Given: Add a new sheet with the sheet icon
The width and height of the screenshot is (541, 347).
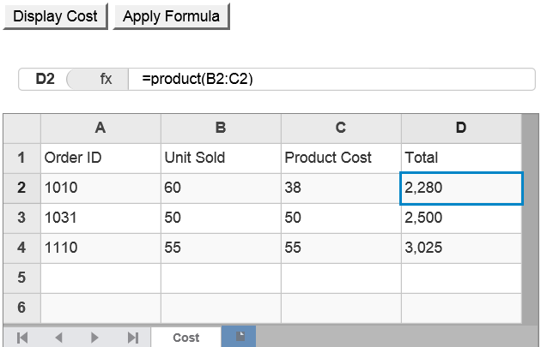Looking at the screenshot, I should click(240, 337).
